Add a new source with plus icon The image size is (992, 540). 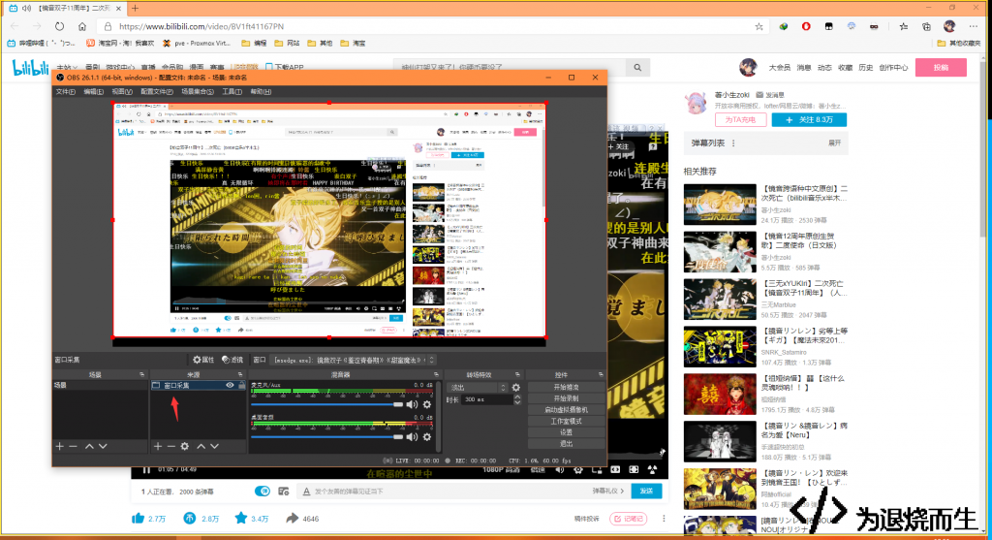click(x=158, y=446)
